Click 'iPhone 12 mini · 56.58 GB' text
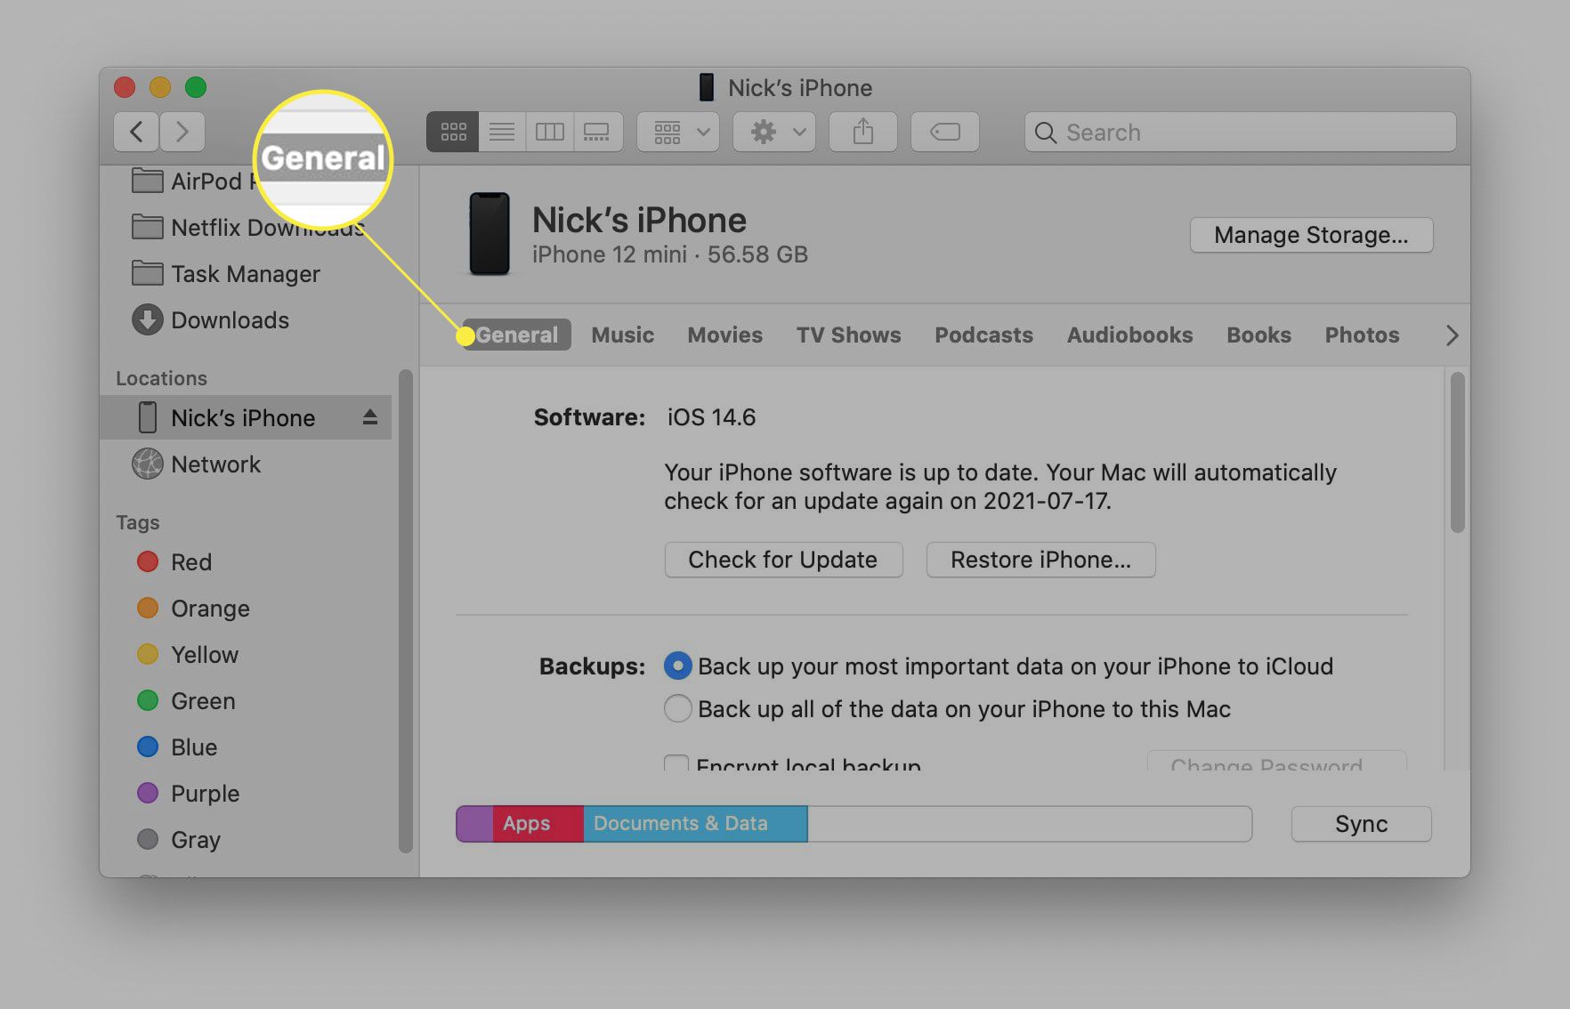Image resolution: width=1570 pixels, height=1009 pixels. tap(670, 254)
